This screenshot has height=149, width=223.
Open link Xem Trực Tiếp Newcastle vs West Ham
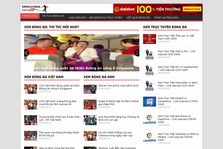(x=178, y=84)
